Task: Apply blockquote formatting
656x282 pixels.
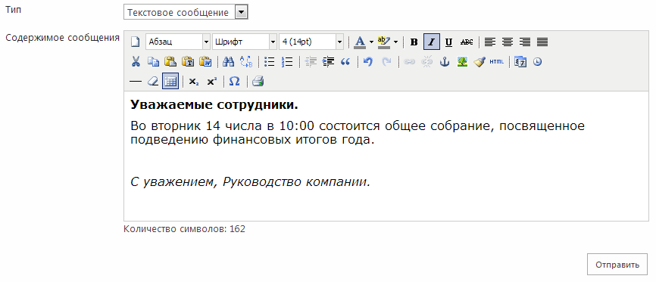Action: pos(345,62)
